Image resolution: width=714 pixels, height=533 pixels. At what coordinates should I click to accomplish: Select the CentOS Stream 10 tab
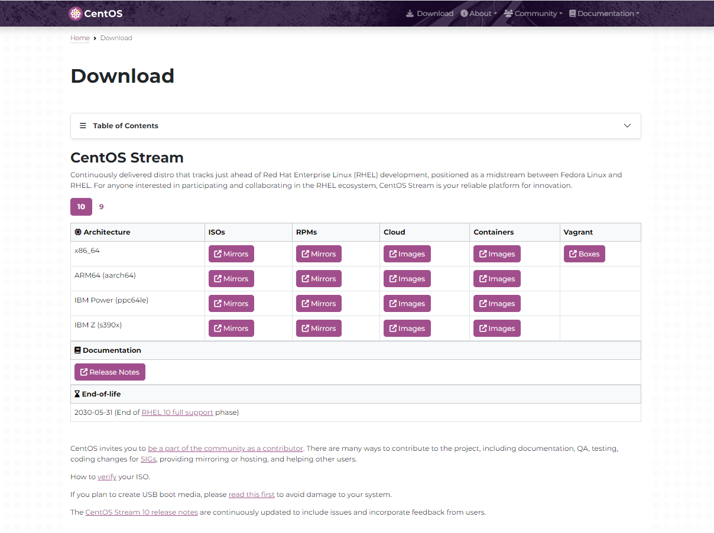click(x=81, y=207)
